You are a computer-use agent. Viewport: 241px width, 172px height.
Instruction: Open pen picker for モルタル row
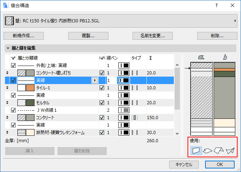pyautogui.click(x=124, y=103)
